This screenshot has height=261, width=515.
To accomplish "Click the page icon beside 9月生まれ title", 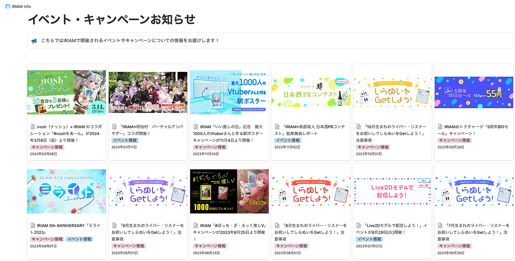I will (114, 226).
